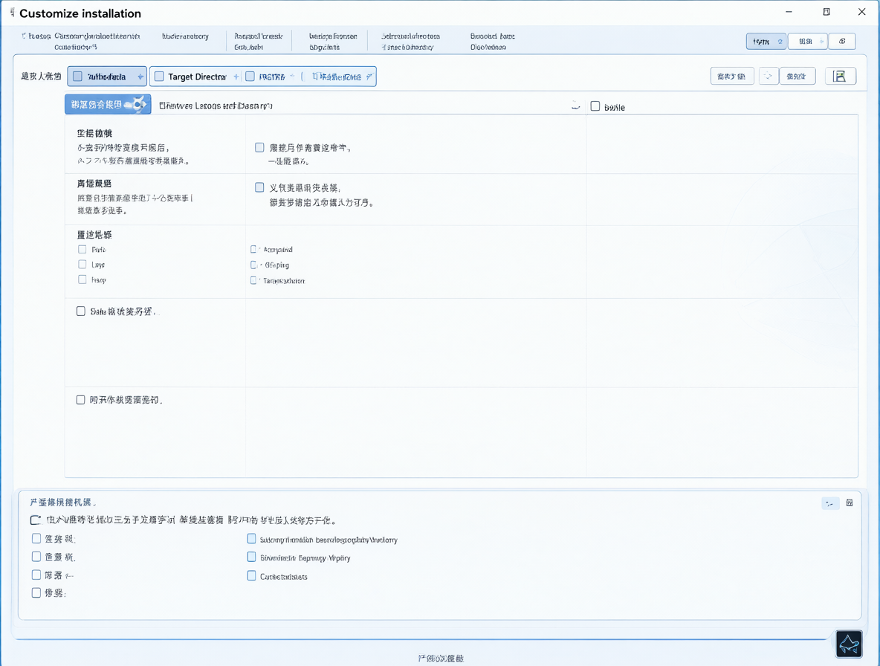The image size is (880, 666).
Task: Click the Customize installation window title
Action: tap(80, 13)
